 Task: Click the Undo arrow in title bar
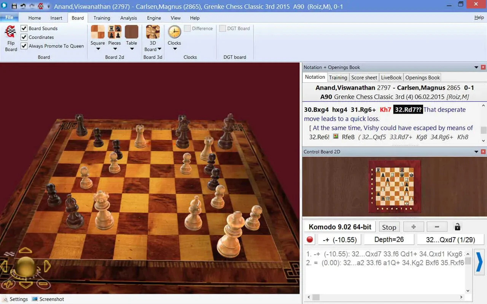[x=23, y=6]
